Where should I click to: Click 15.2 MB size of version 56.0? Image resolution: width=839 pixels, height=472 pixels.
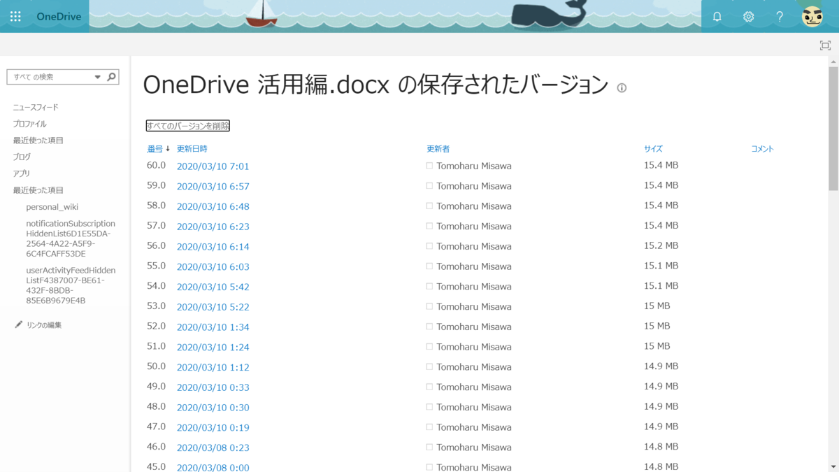pos(661,245)
